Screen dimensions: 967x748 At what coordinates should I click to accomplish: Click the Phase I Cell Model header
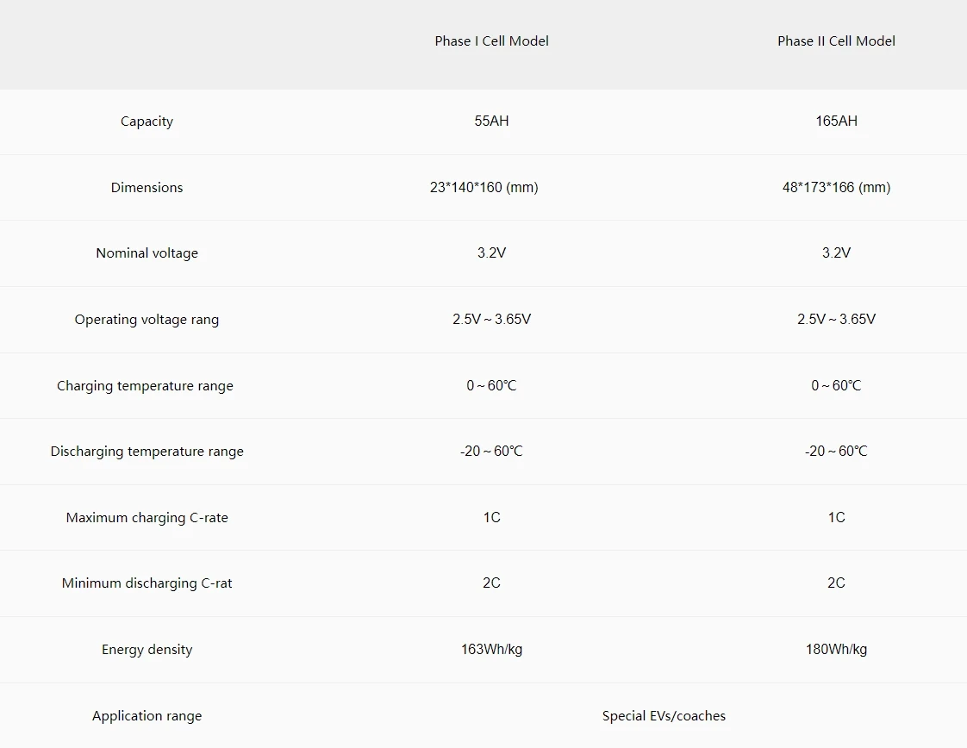(491, 41)
